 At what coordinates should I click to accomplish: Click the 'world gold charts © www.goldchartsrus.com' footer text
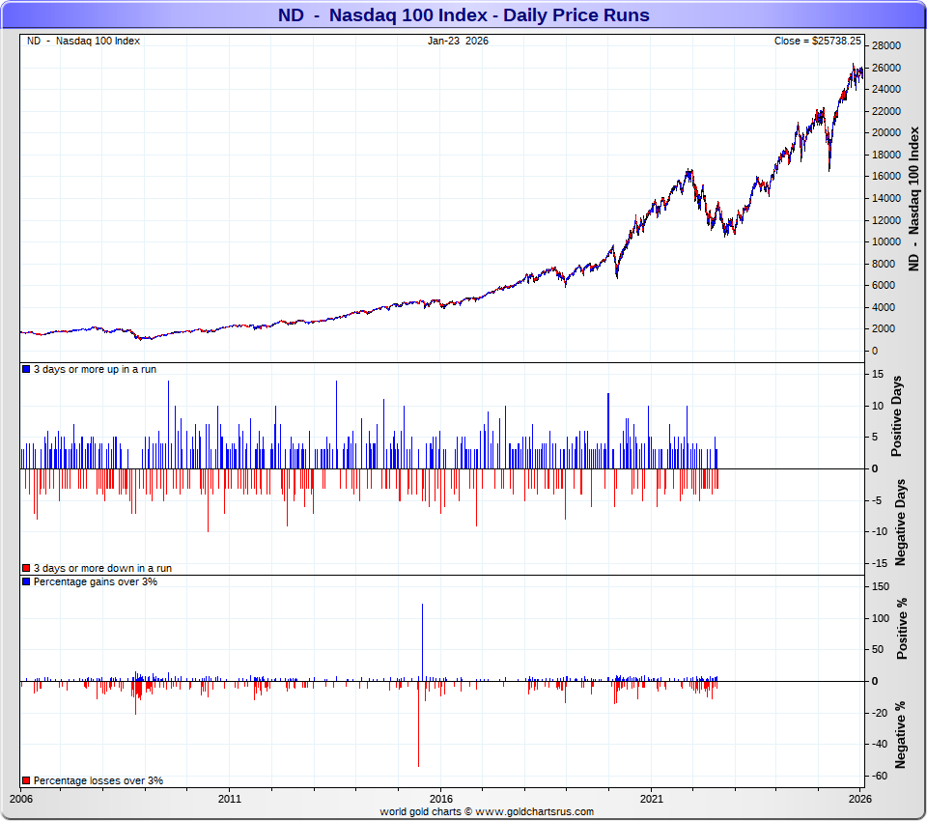tap(487, 811)
